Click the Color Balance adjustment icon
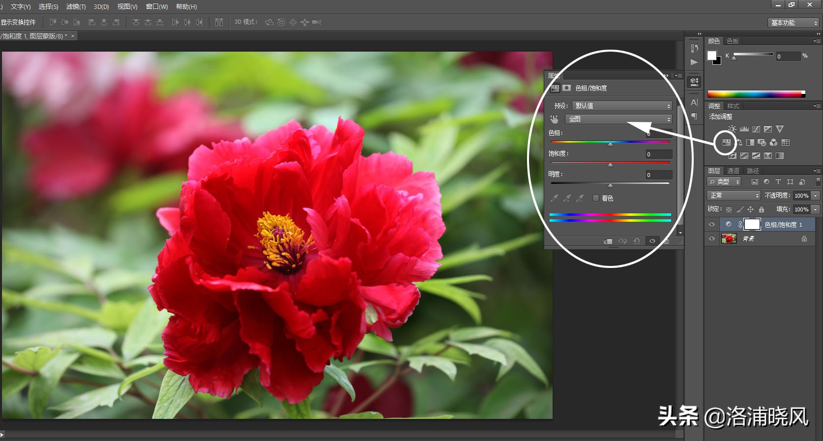Screen dimensions: 823x441 [x=738, y=143]
